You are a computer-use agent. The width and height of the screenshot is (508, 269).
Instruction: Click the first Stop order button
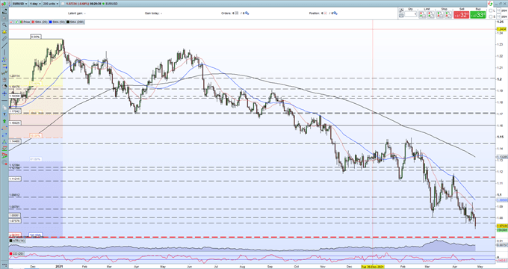pos(440,15)
